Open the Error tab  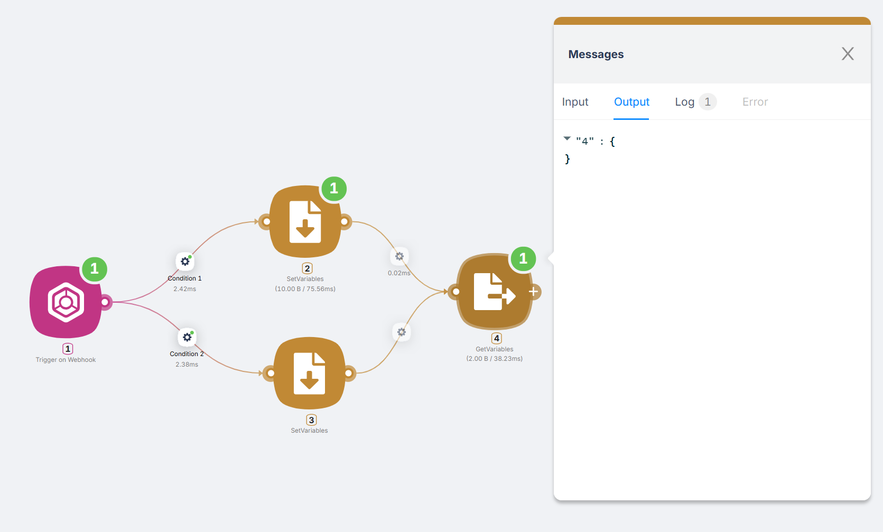point(755,102)
